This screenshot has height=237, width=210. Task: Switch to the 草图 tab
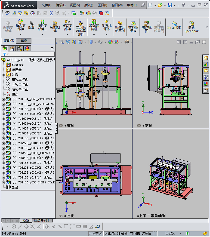click(x=24, y=41)
